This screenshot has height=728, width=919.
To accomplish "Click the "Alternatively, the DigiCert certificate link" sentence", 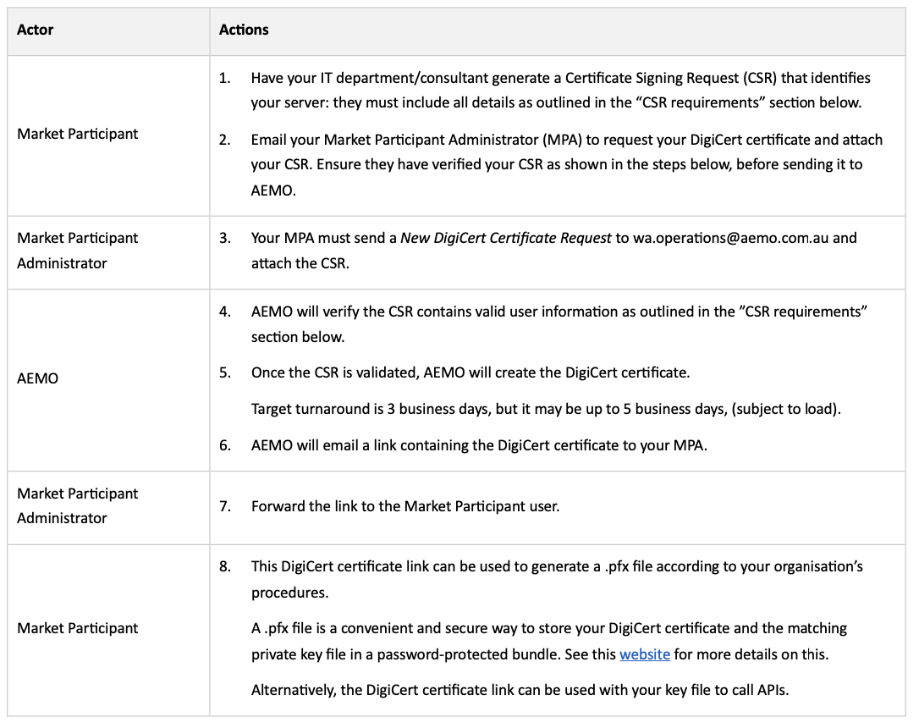I will point(520,690).
